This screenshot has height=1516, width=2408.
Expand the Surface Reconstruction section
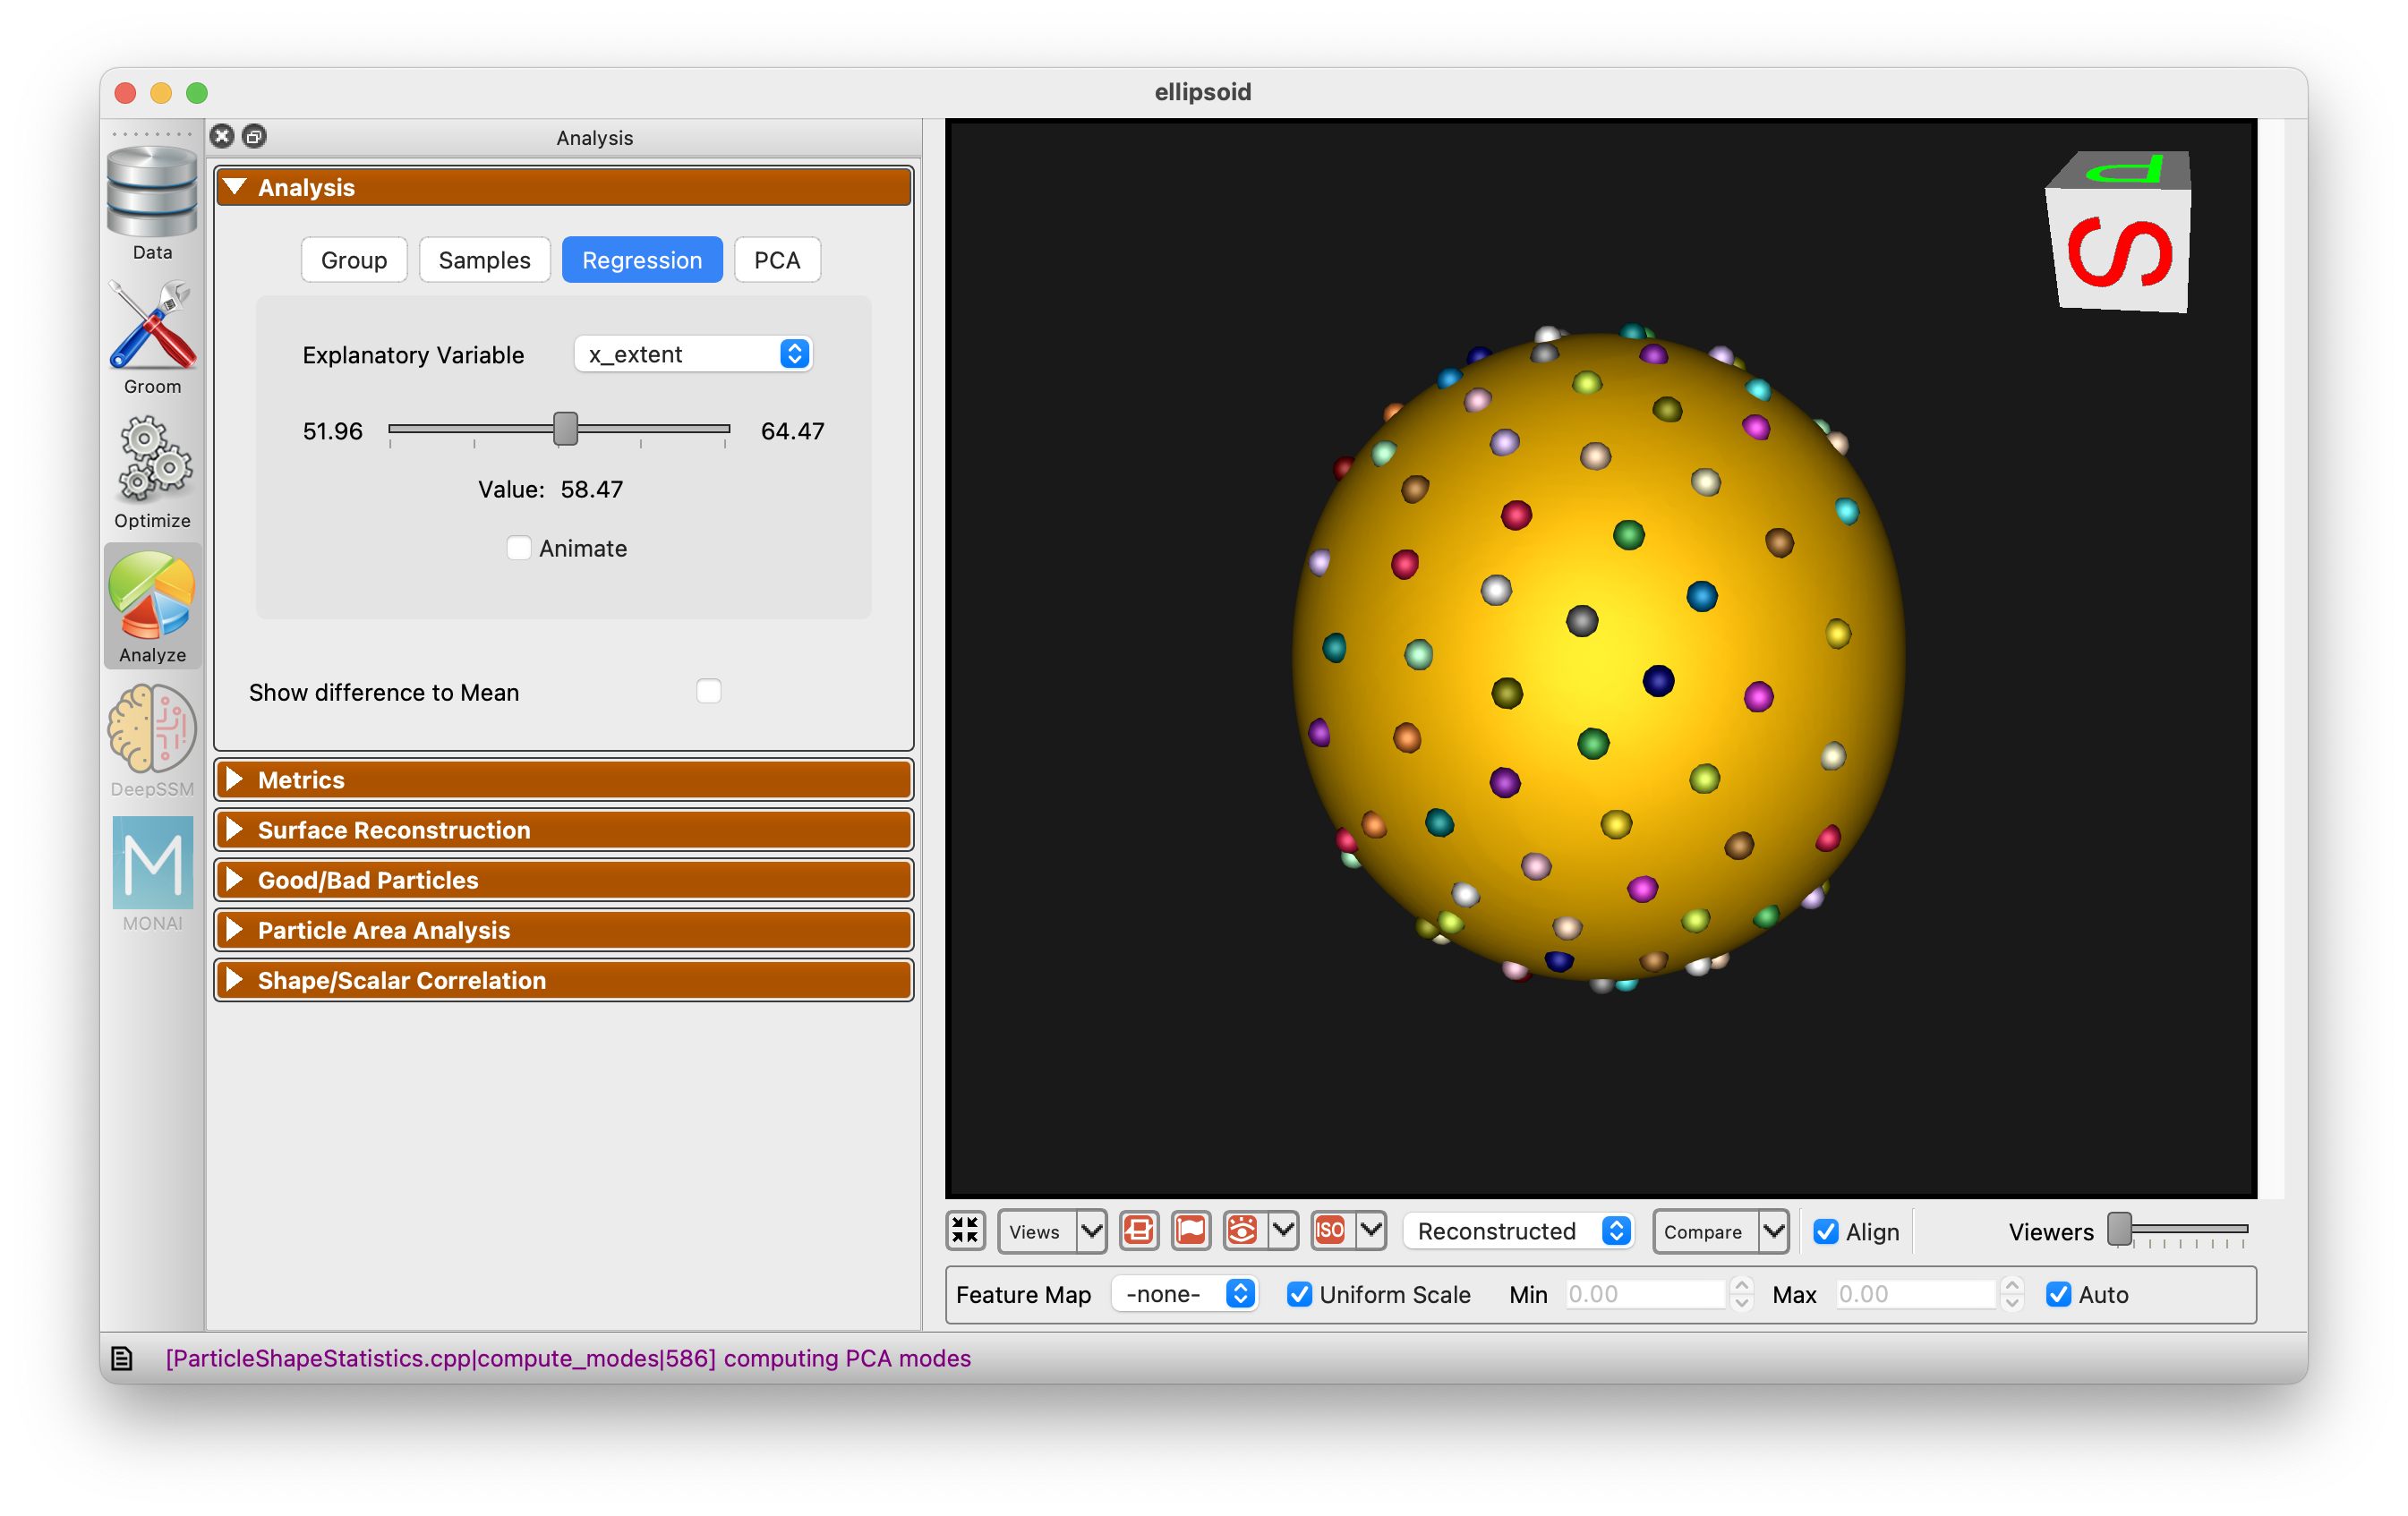564,830
